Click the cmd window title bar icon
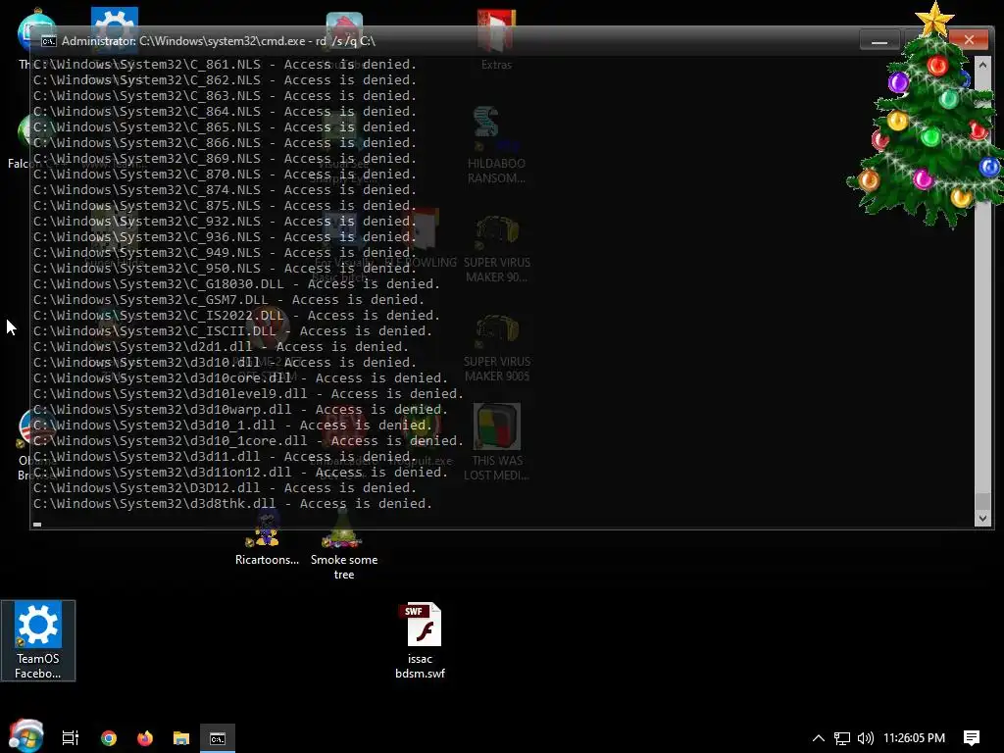 [x=49, y=41]
